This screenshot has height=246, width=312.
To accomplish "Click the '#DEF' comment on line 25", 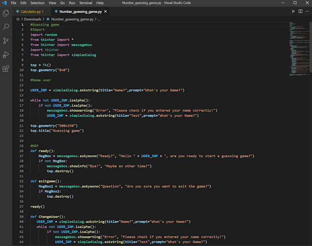I will click(x=34, y=146).
